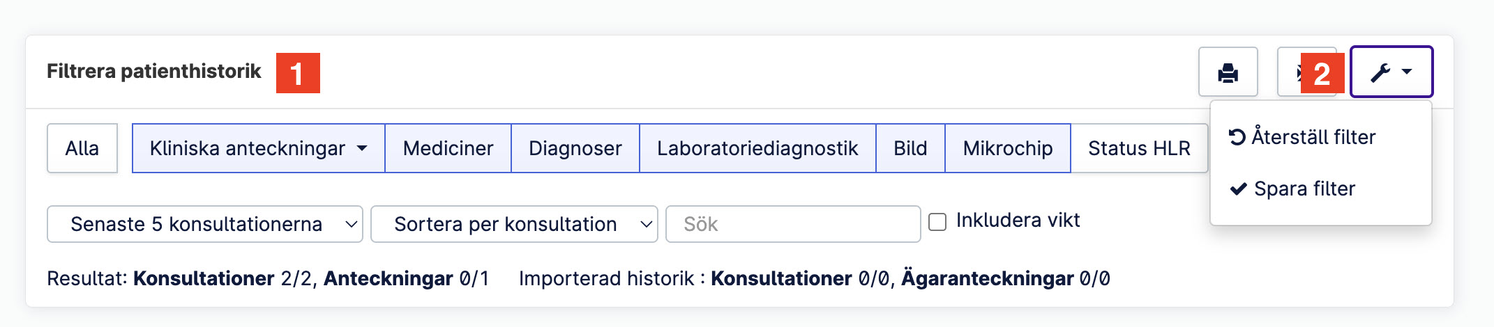The width and height of the screenshot is (1494, 327).
Task: Toggle the Status HLR filter
Action: click(x=1139, y=148)
